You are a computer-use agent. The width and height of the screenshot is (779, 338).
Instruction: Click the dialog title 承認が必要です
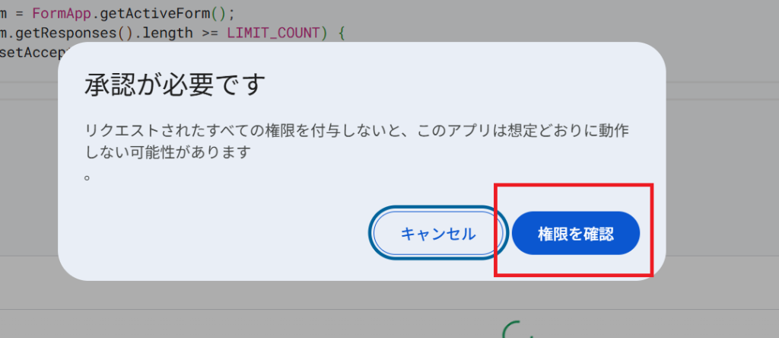coord(176,85)
